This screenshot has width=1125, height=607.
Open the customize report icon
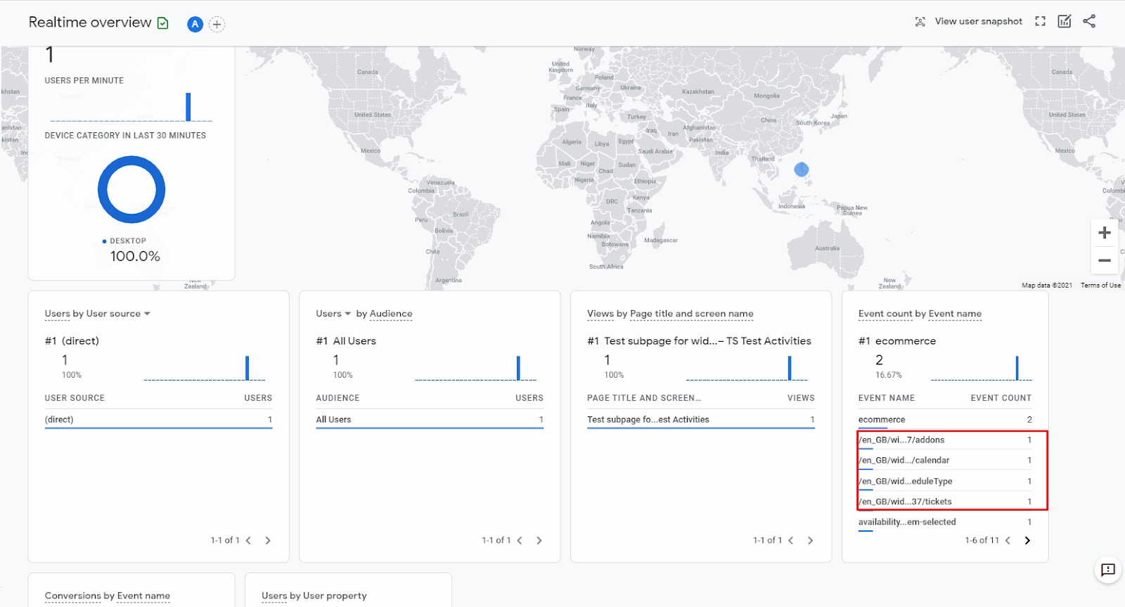pyautogui.click(x=1065, y=22)
